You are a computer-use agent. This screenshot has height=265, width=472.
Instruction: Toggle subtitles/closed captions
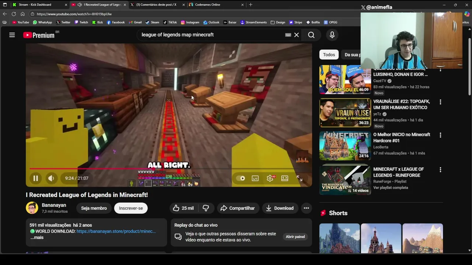coord(255,178)
